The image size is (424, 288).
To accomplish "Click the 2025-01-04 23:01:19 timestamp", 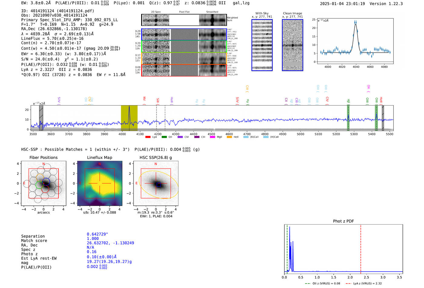I will point(342,4).
